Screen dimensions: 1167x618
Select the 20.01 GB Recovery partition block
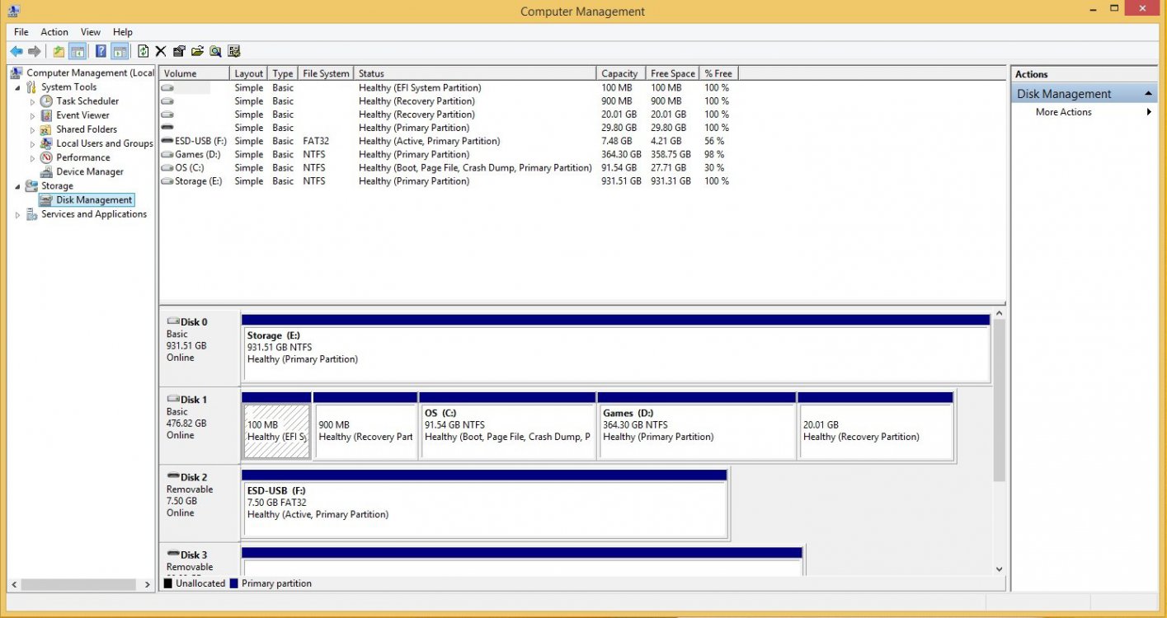click(876, 431)
